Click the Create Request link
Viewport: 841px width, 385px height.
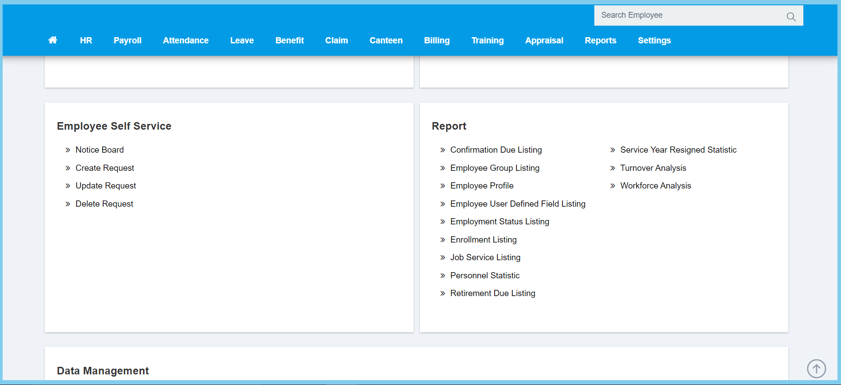[105, 168]
